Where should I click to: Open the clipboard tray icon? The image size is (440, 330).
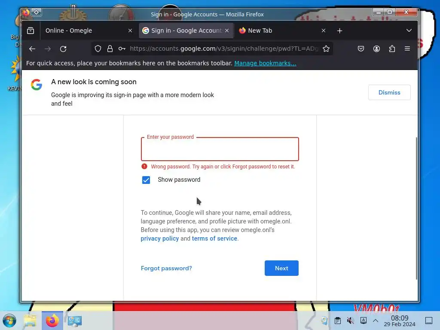338,321
